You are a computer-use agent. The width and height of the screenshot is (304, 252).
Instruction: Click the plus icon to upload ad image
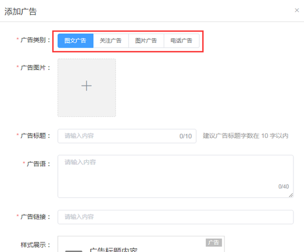point(87,86)
